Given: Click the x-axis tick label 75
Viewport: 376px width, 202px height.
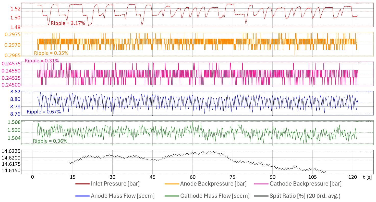Looking at the screenshot, I should [233, 177].
